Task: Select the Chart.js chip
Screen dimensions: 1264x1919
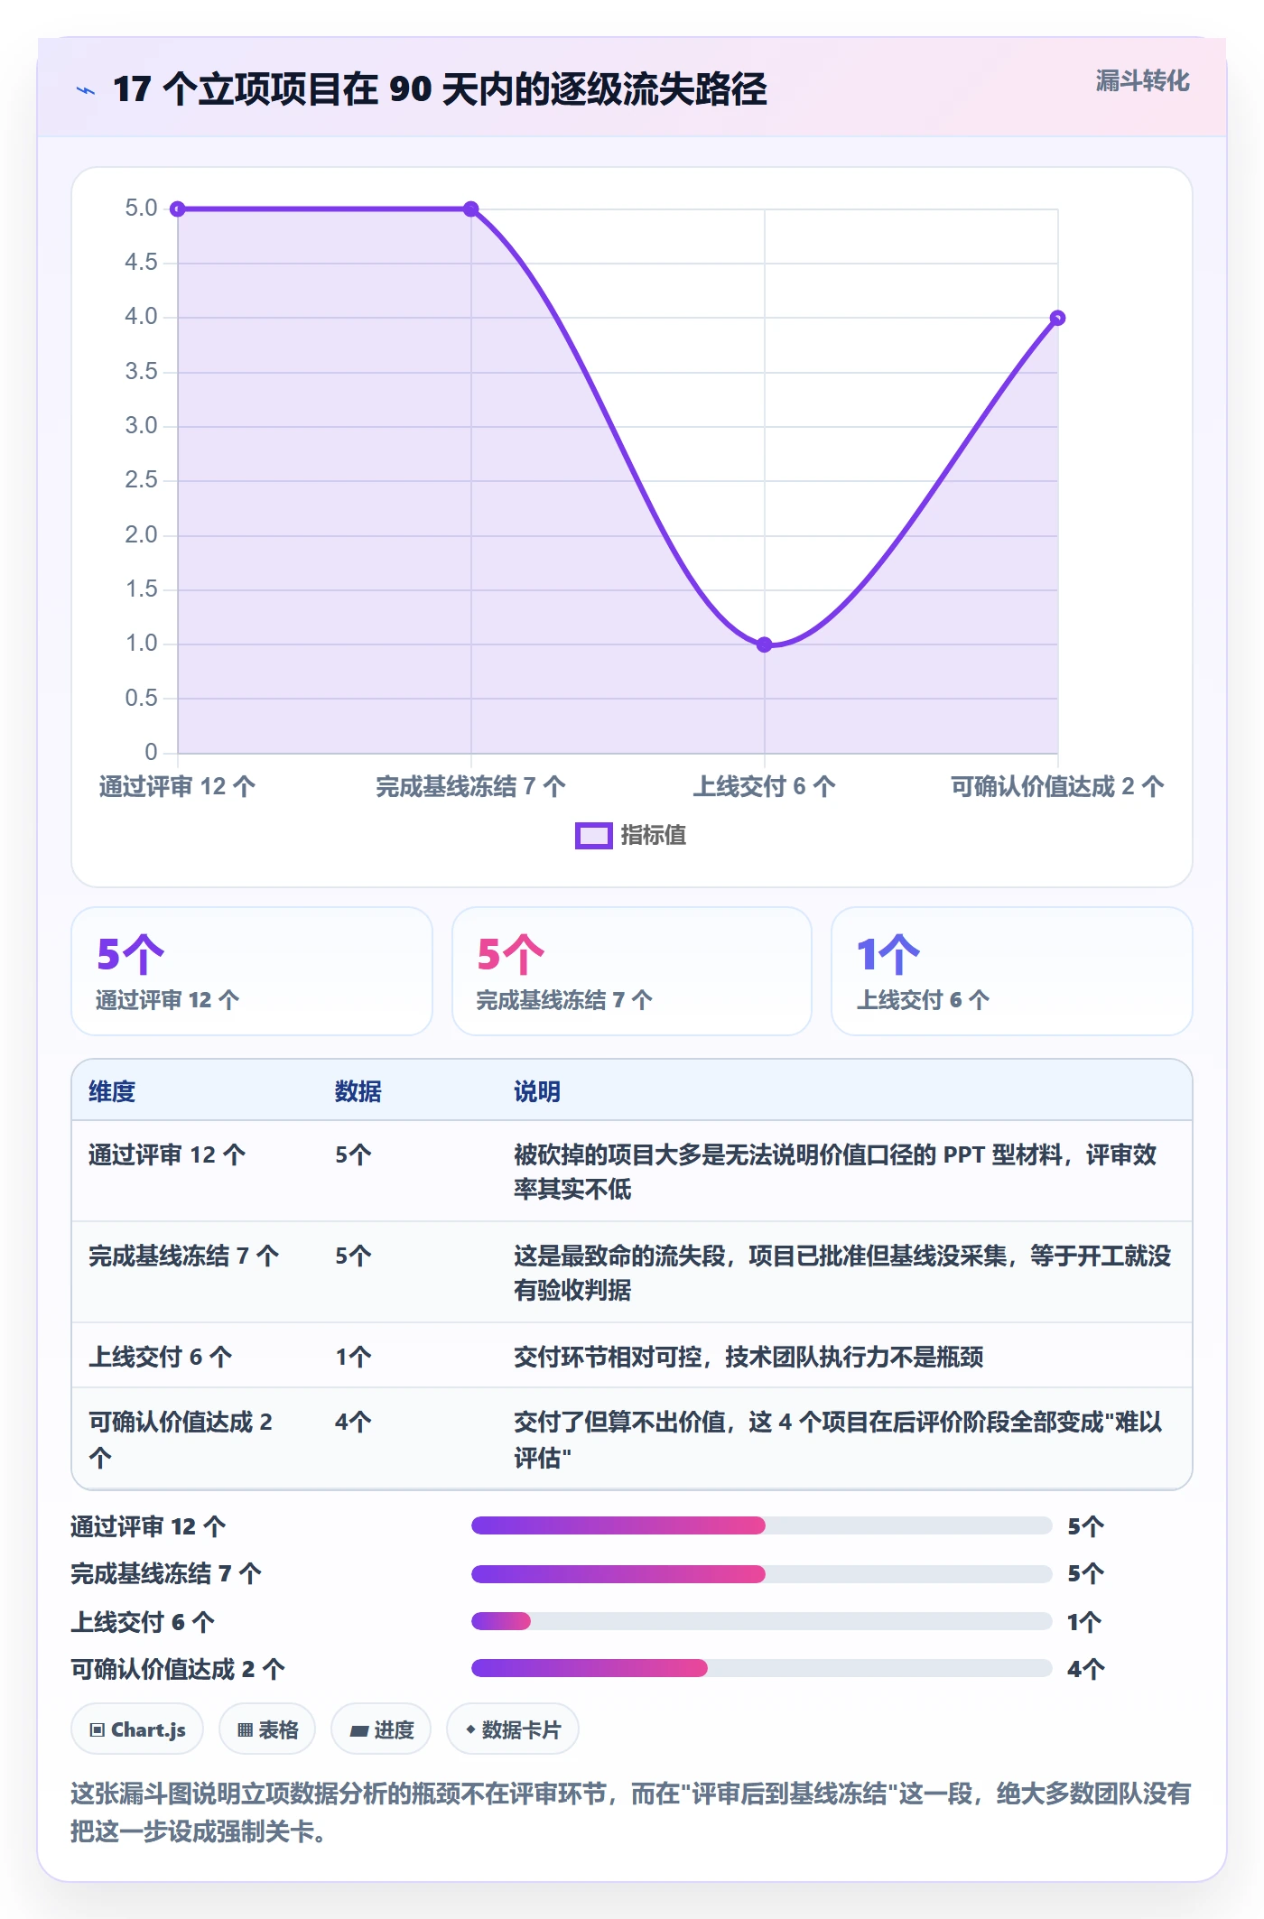Action: (137, 1729)
